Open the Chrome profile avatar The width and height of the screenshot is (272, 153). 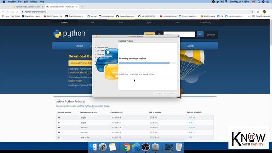(x=264, y=12)
